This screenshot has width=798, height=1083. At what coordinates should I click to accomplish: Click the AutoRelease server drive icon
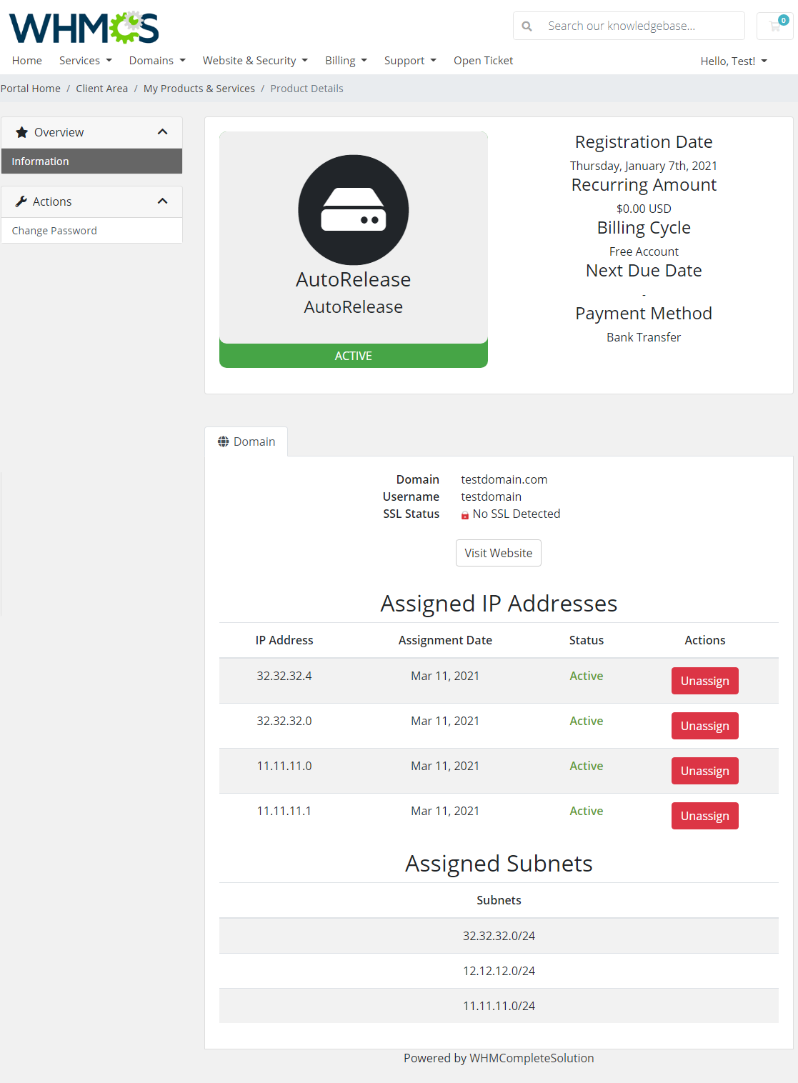click(354, 210)
